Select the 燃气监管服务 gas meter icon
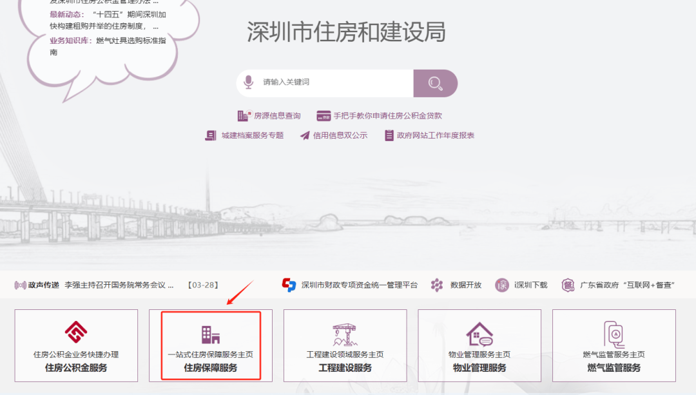This screenshot has width=696, height=395. (x=614, y=334)
